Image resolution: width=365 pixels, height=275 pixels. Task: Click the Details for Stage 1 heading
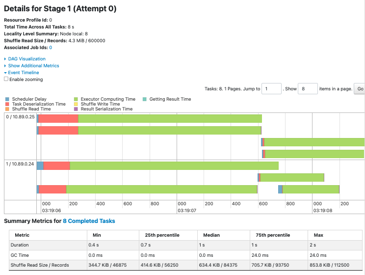click(x=60, y=9)
